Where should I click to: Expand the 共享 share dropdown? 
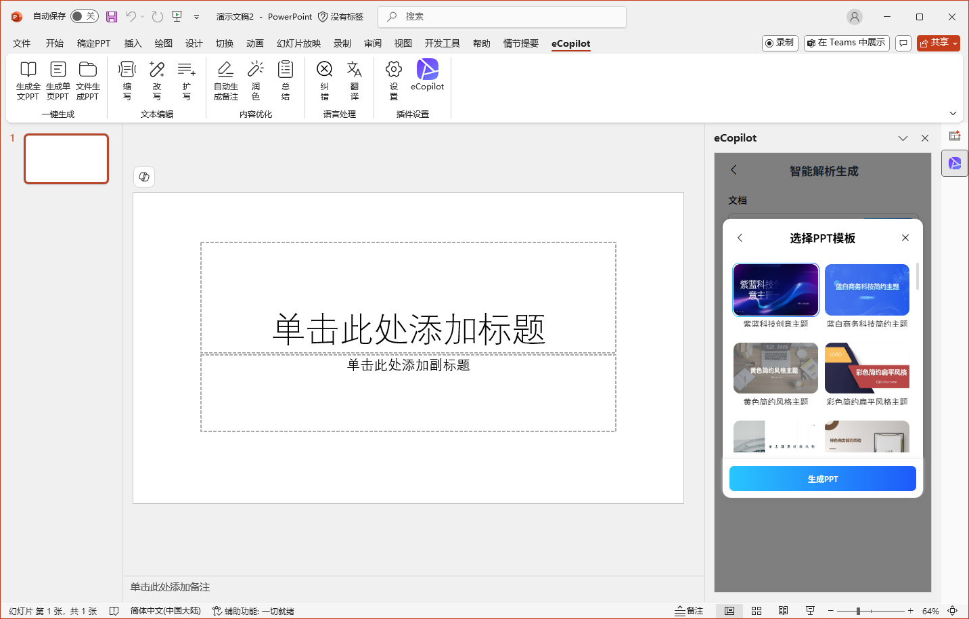click(x=955, y=43)
